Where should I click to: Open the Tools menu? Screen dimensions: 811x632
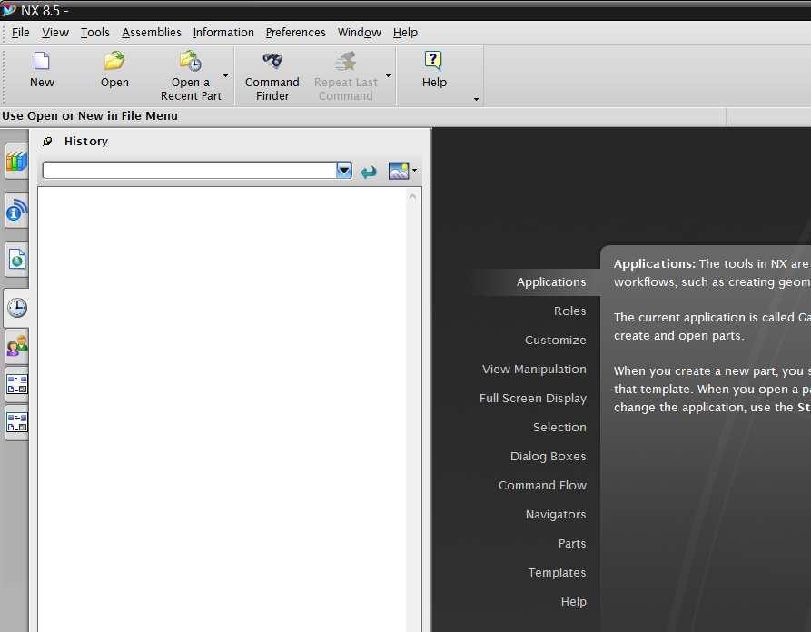click(95, 33)
